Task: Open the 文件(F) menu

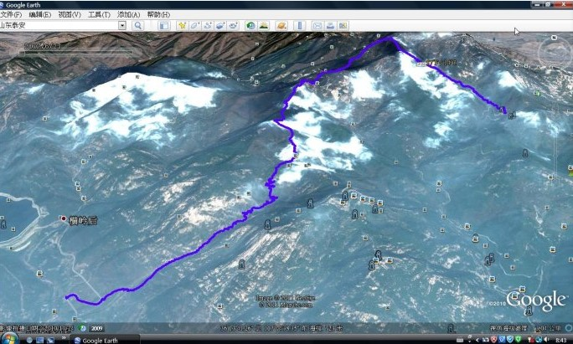Action: (x=11, y=14)
